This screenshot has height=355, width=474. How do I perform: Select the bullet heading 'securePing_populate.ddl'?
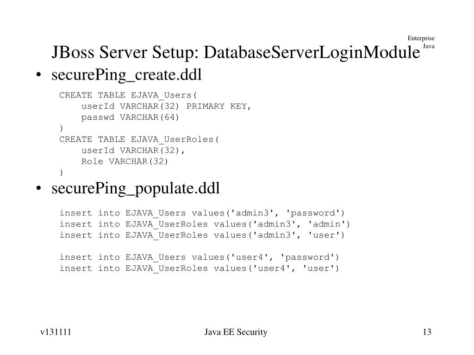pyautogui.click(x=136, y=189)
